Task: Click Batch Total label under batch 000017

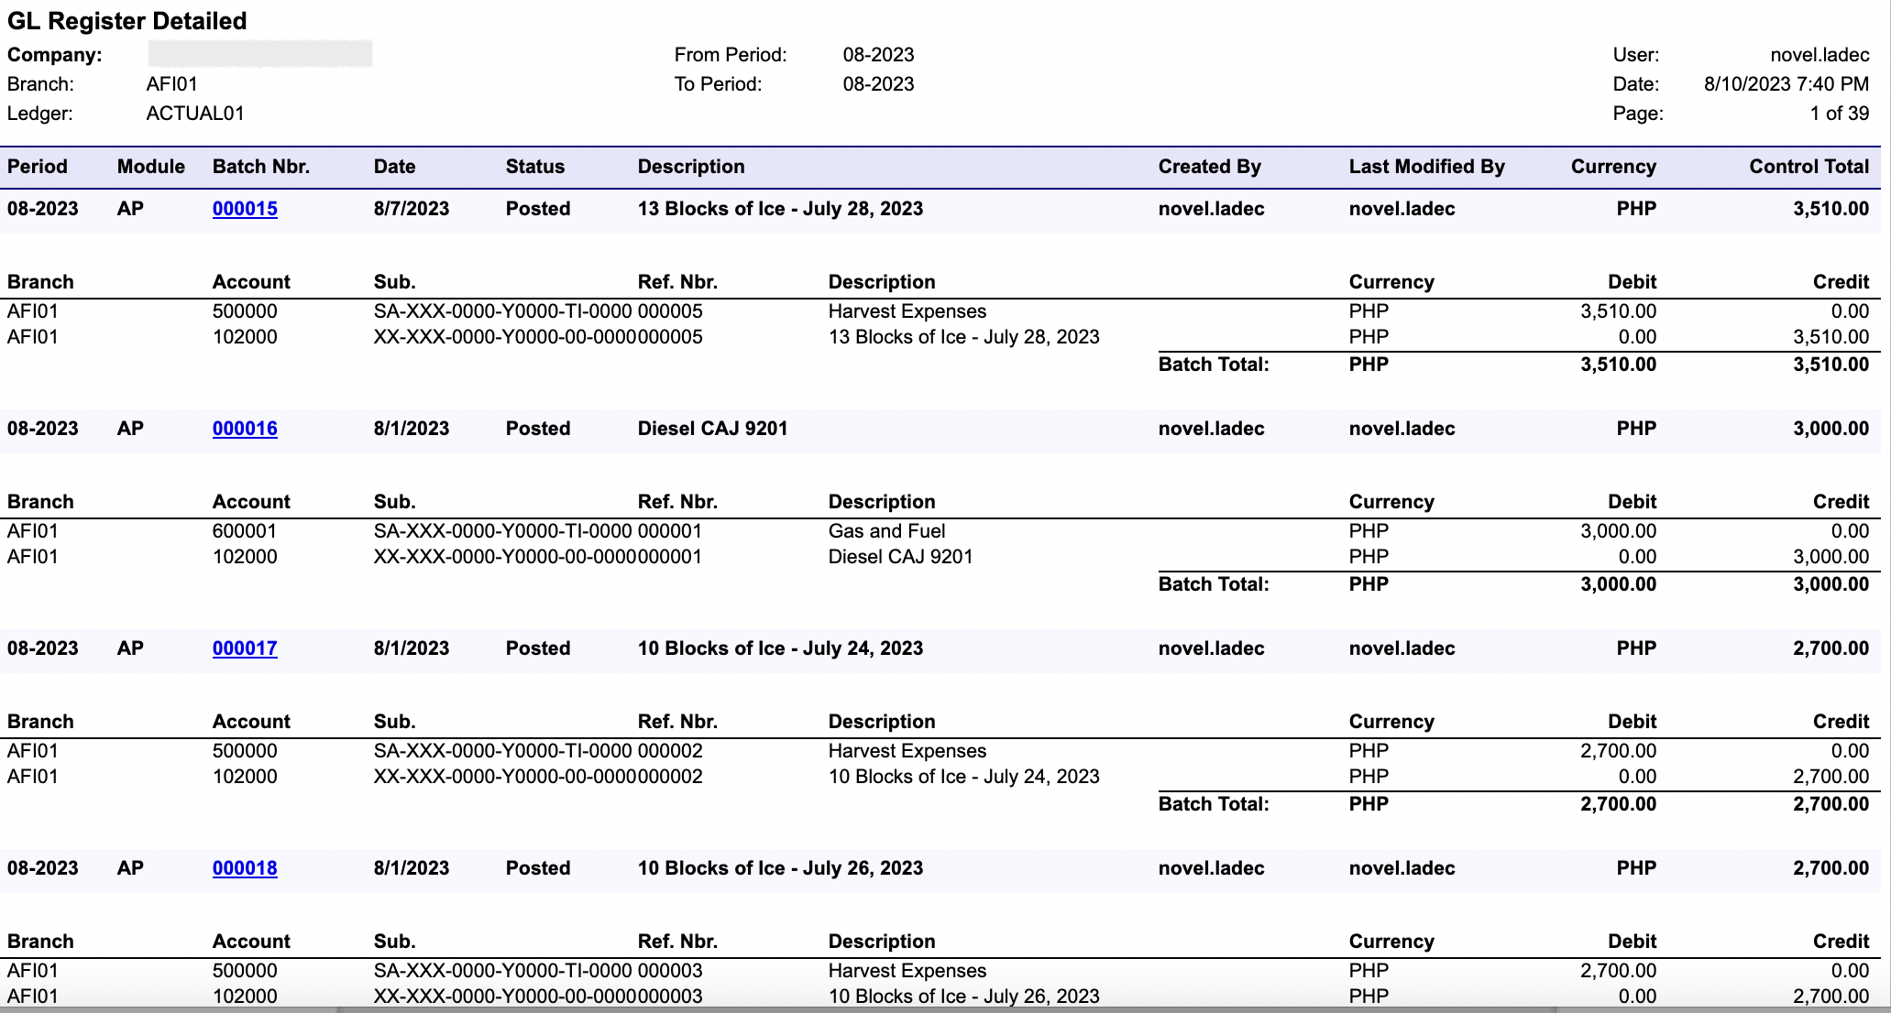Action: point(1213,804)
